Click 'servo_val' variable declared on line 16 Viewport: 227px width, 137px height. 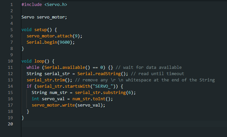(x=53, y=99)
